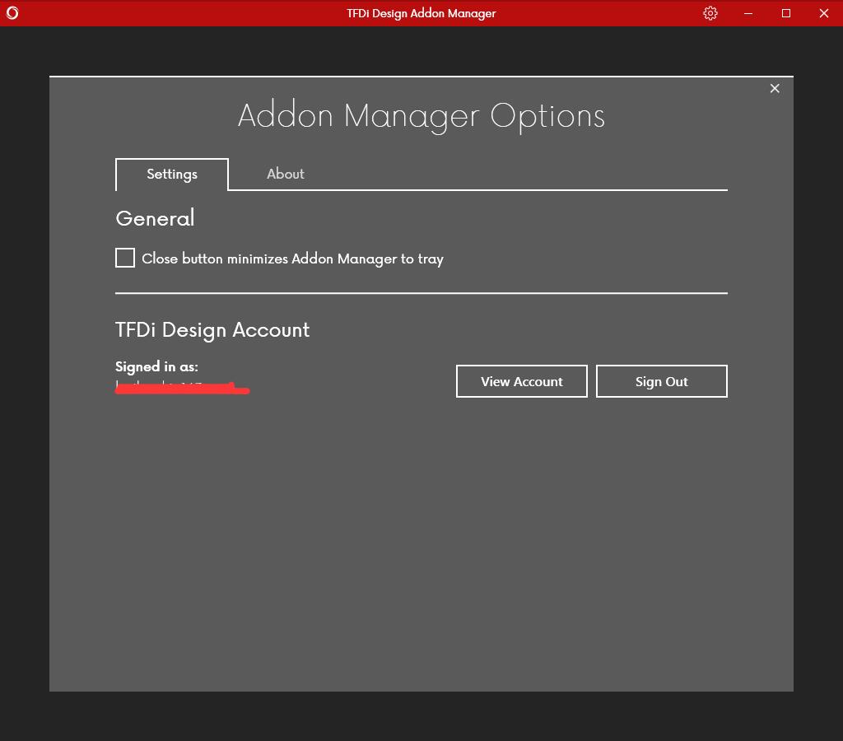
Task: Click the TFDi logo in the title bar
Action: (x=12, y=13)
